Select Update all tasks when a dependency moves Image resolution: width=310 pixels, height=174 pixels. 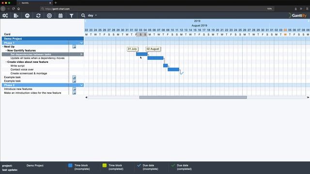tap(37, 58)
